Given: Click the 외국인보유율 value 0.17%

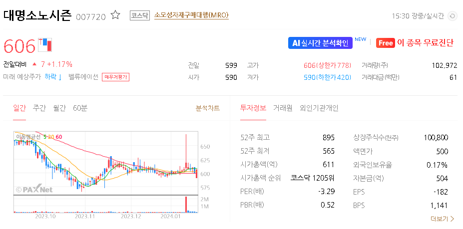Looking at the screenshot, I should pyautogui.click(x=437, y=165).
